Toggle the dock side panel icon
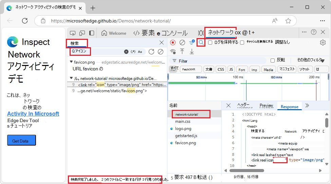Image resolution: width=331 pixels, height=184 pixels. point(92,33)
